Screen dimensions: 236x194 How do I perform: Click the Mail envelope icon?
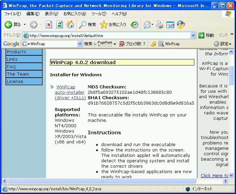pyautogui.click(x=147, y=25)
